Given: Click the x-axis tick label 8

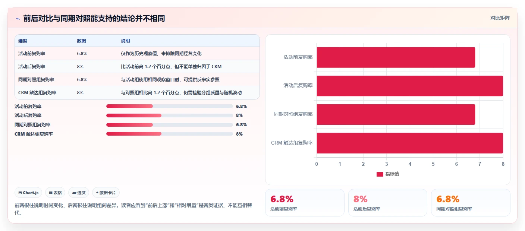Looking at the screenshot, I should pyautogui.click(x=503, y=164).
